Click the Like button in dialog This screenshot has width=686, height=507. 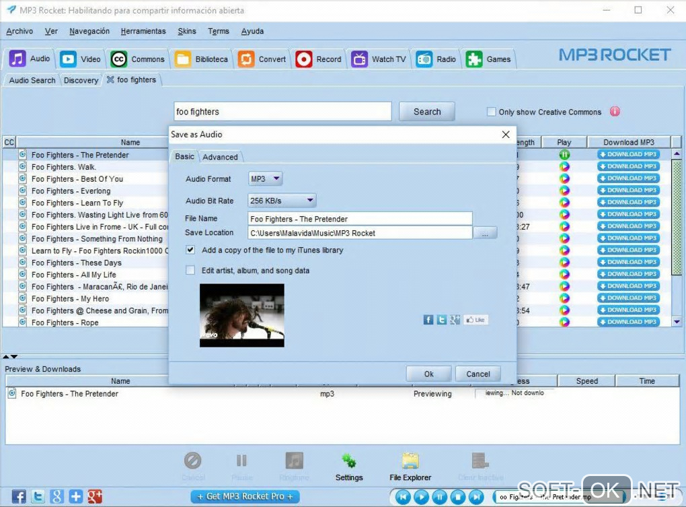tap(475, 320)
